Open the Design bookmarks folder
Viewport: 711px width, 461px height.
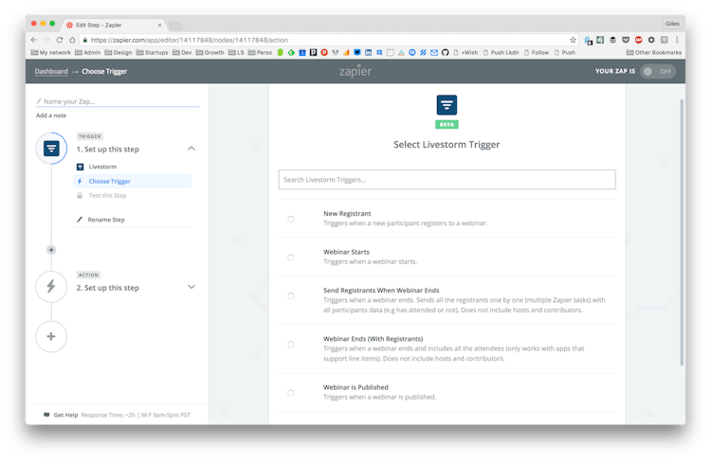click(x=118, y=52)
